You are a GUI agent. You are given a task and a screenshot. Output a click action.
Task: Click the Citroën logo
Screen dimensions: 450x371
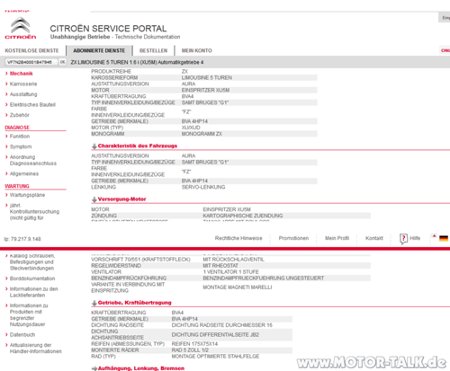[x=21, y=29]
